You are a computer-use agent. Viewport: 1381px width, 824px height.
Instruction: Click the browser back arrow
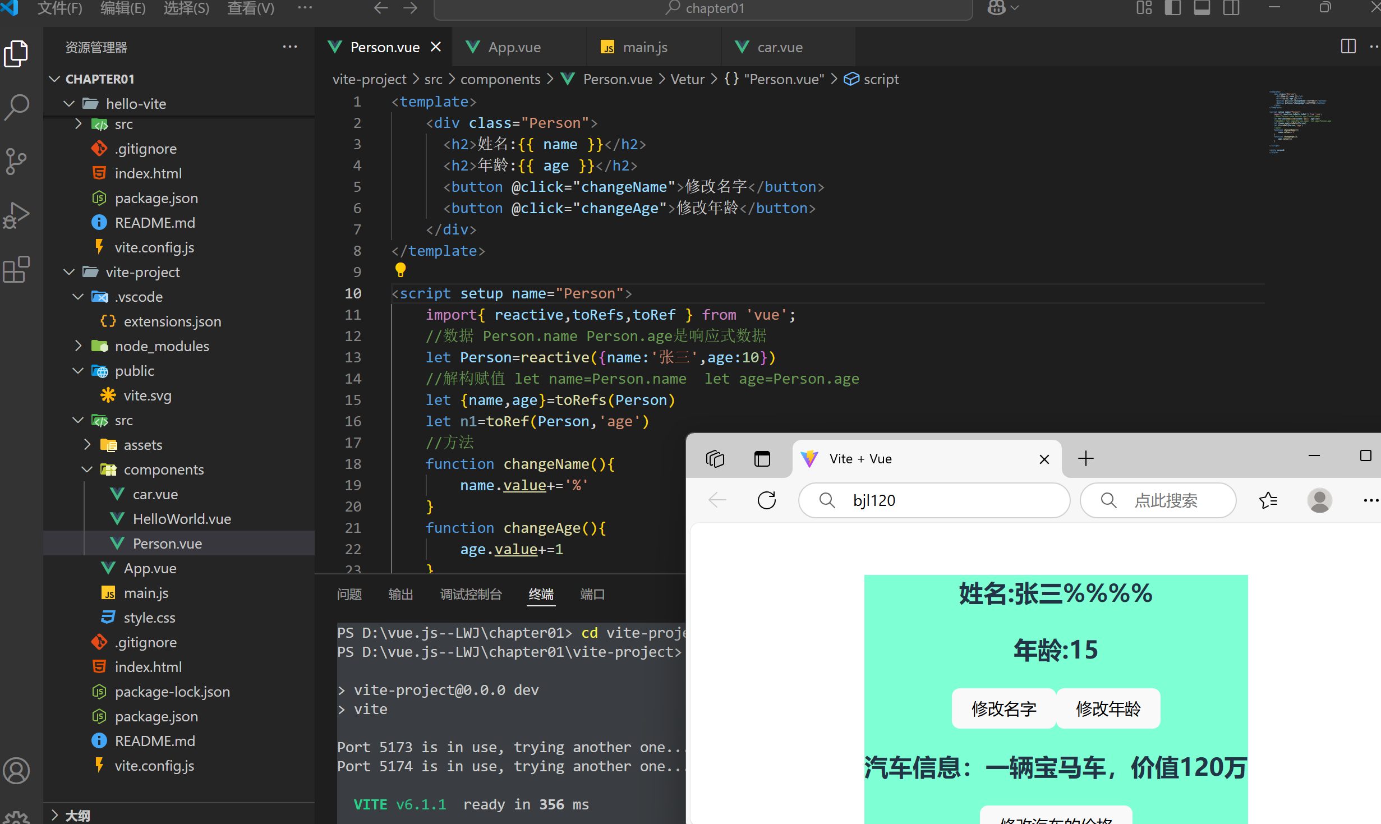pyautogui.click(x=717, y=500)
